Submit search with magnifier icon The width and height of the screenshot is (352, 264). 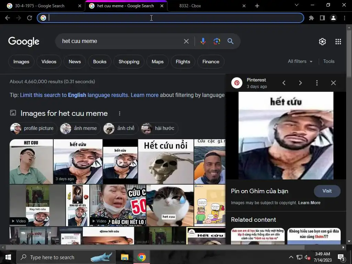(230, 41)
